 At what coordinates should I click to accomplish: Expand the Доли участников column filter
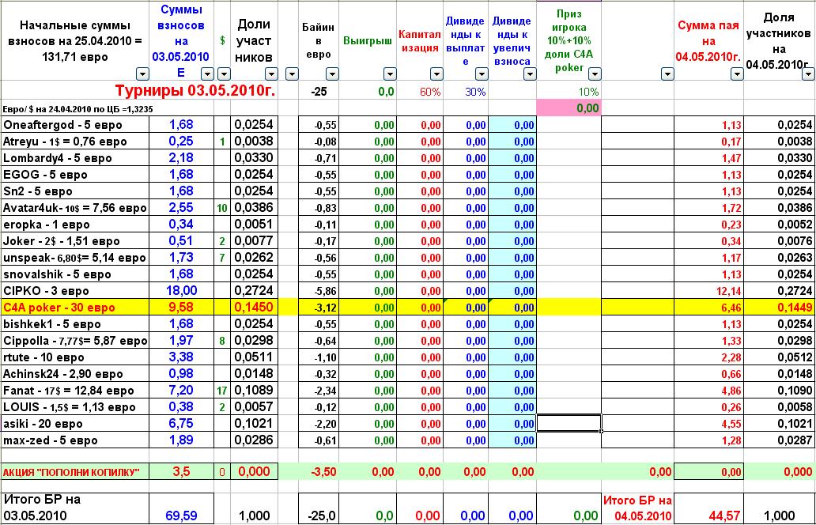tap(271, 74)
